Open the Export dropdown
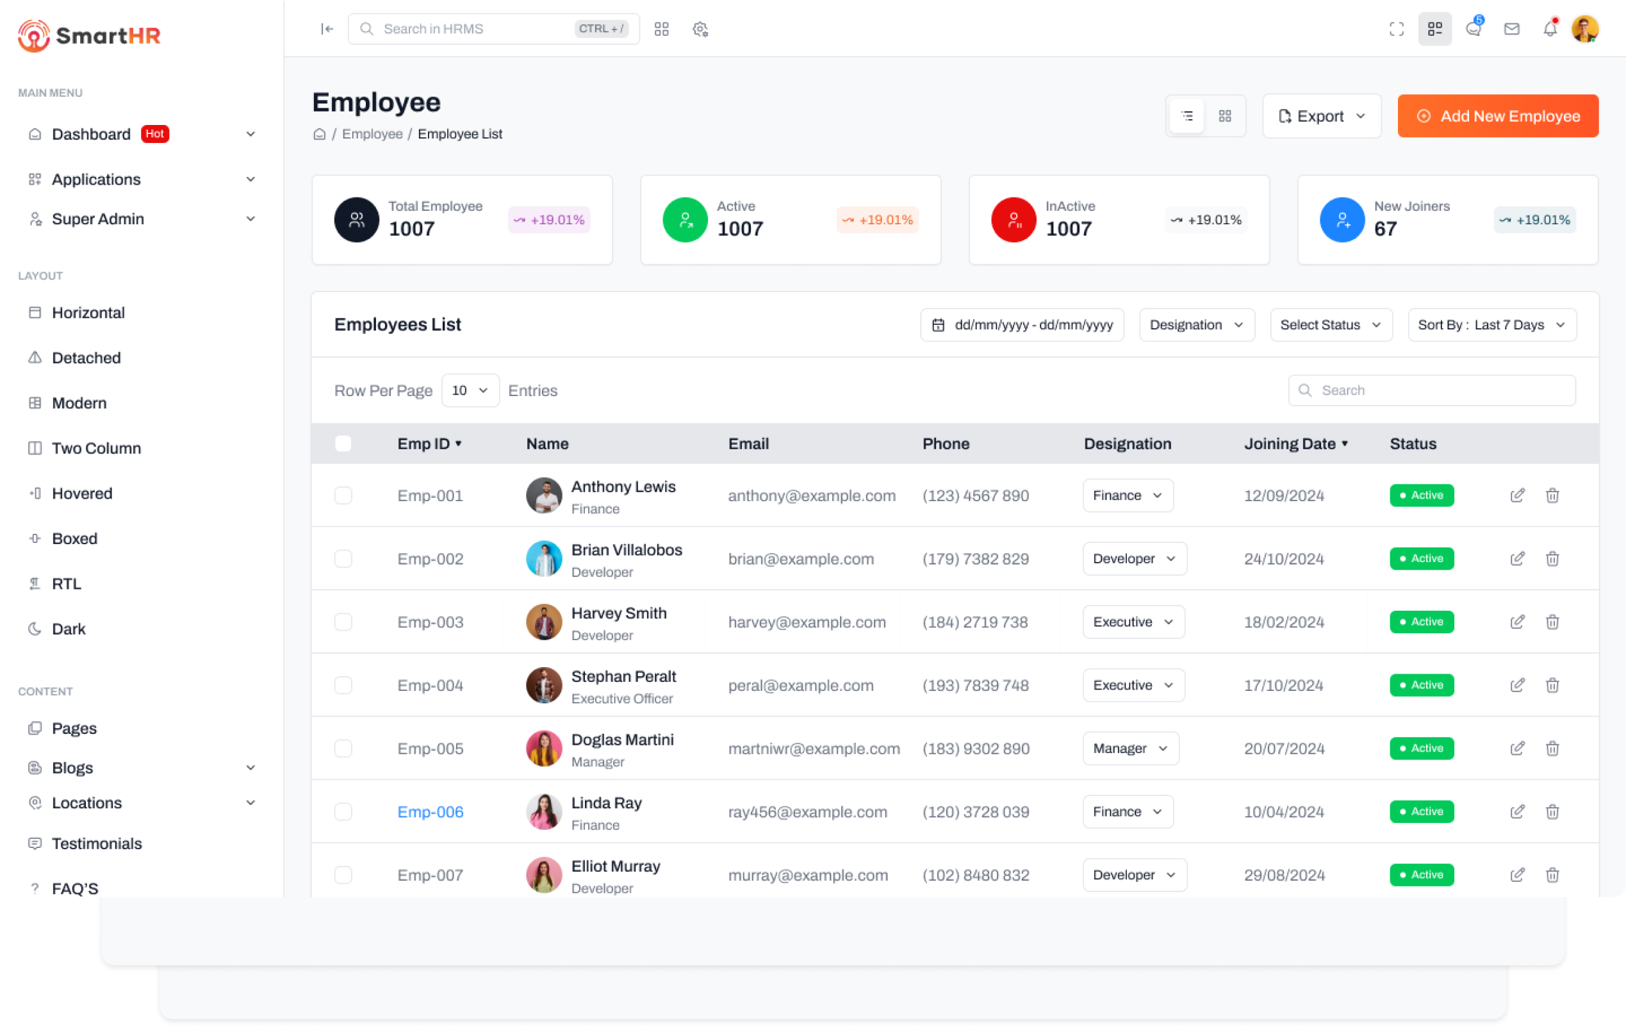 [1322, 116]
